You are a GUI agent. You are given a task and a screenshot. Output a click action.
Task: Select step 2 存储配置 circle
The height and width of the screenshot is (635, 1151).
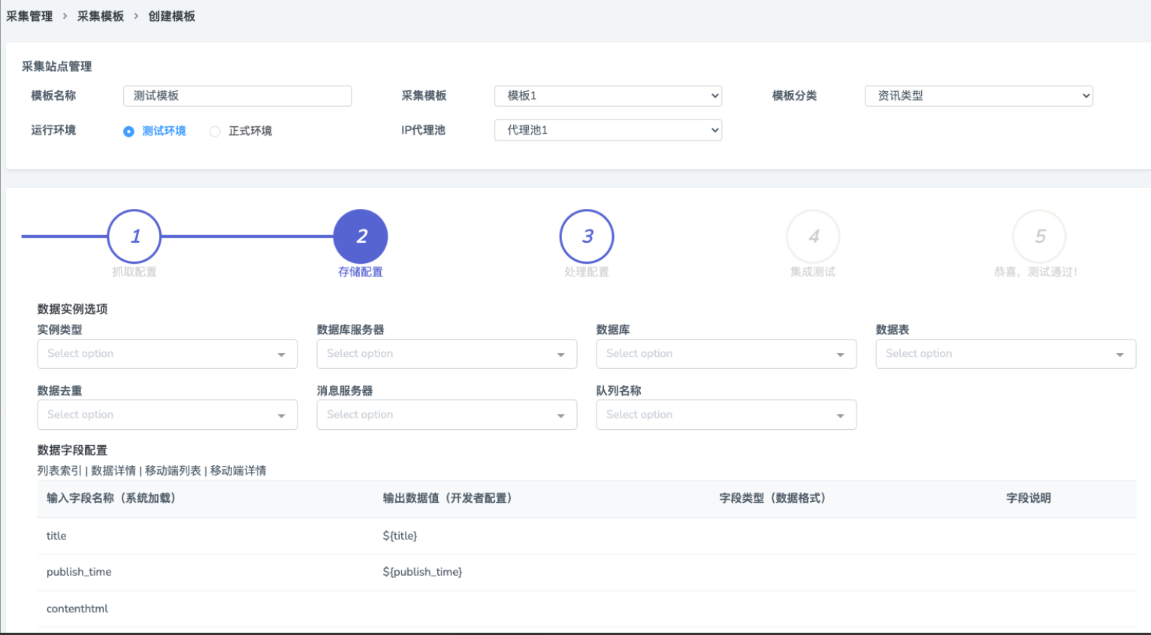[361, 237]
